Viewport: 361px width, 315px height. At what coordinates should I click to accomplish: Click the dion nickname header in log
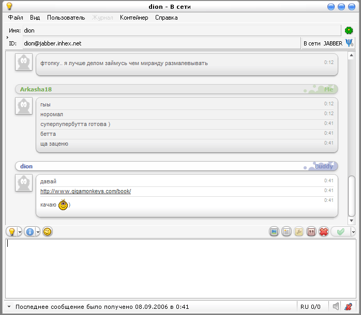tap(26, 166)
